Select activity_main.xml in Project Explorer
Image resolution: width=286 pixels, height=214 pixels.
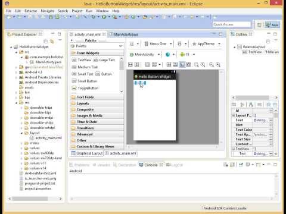[x=46, y=138]
